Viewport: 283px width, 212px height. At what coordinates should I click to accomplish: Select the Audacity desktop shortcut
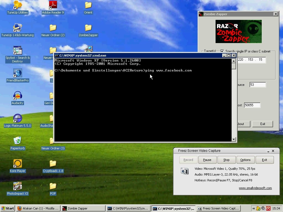coord(17,98)
